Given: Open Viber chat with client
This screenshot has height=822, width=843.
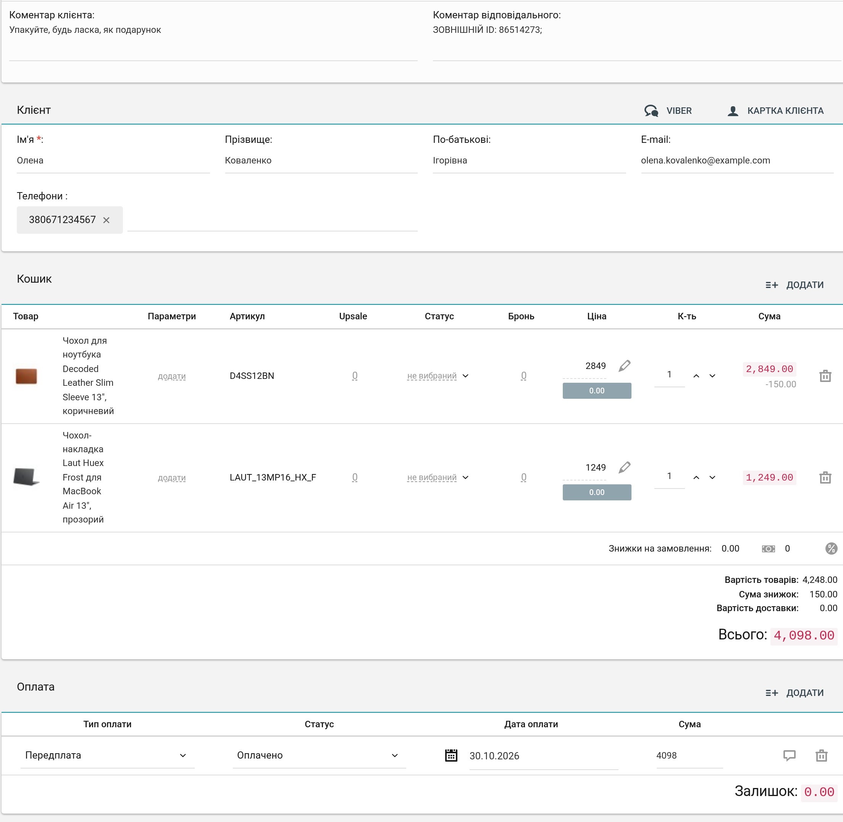Looking at the screenshot, I should tap(668, 111).
